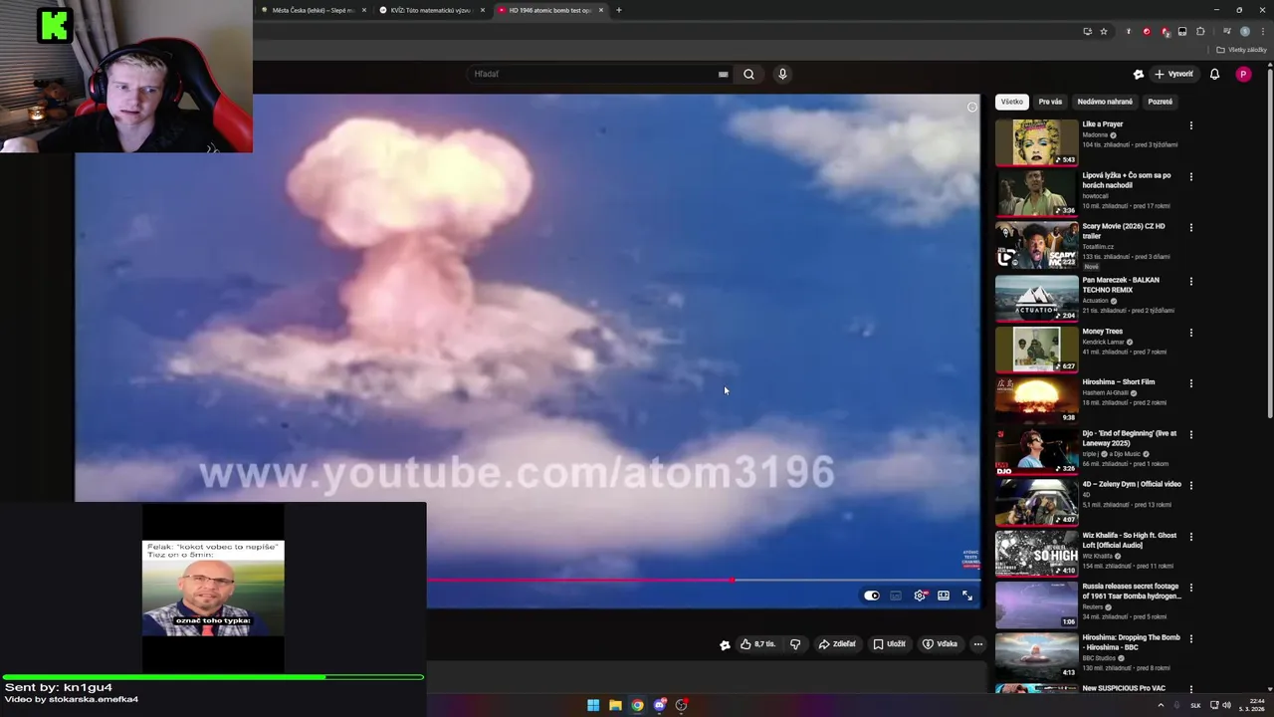Close the HD 1946 atomic bomb test tab
1274x717 pixels.
click(x=601, y=10)
